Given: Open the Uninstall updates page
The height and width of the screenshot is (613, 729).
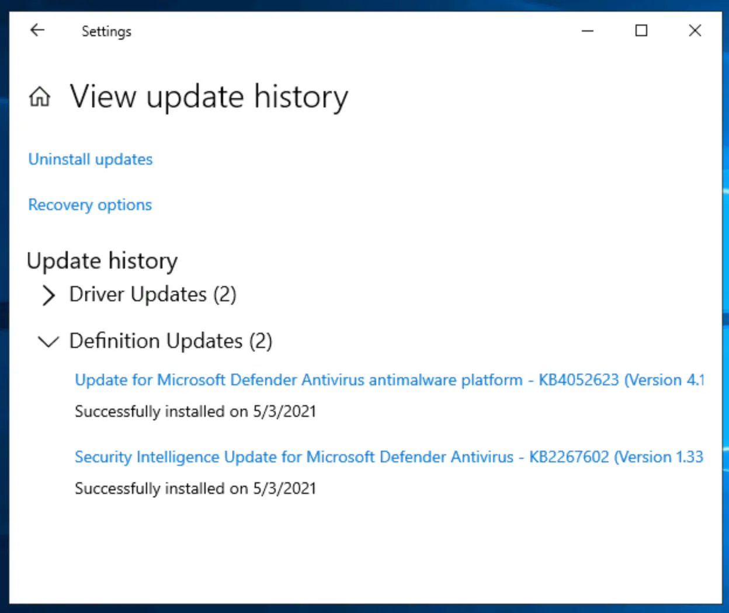Looking at the screenshot, I should (x=90, y=159).
